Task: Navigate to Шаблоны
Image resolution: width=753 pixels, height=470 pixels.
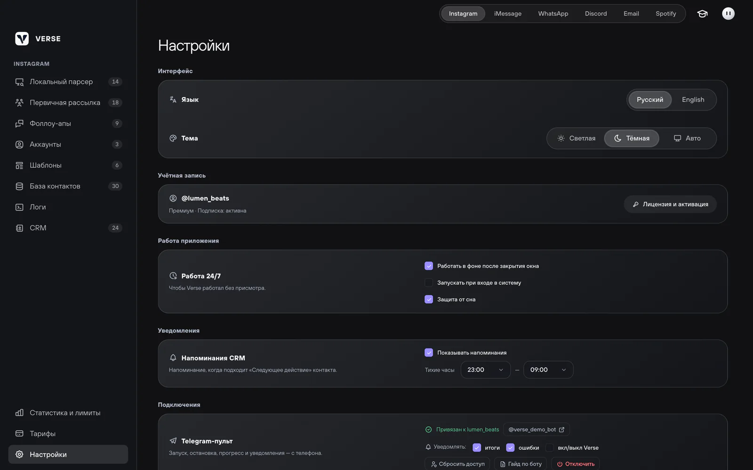Action: pos(68,165)
